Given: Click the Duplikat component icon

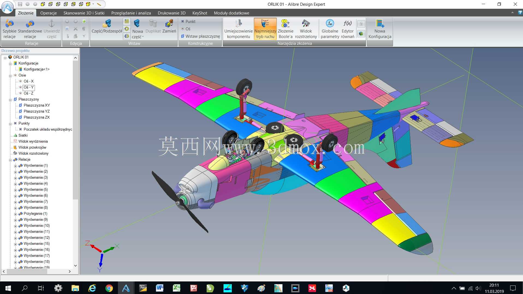Looking at the screenshot, I should (x=153, y=27).
